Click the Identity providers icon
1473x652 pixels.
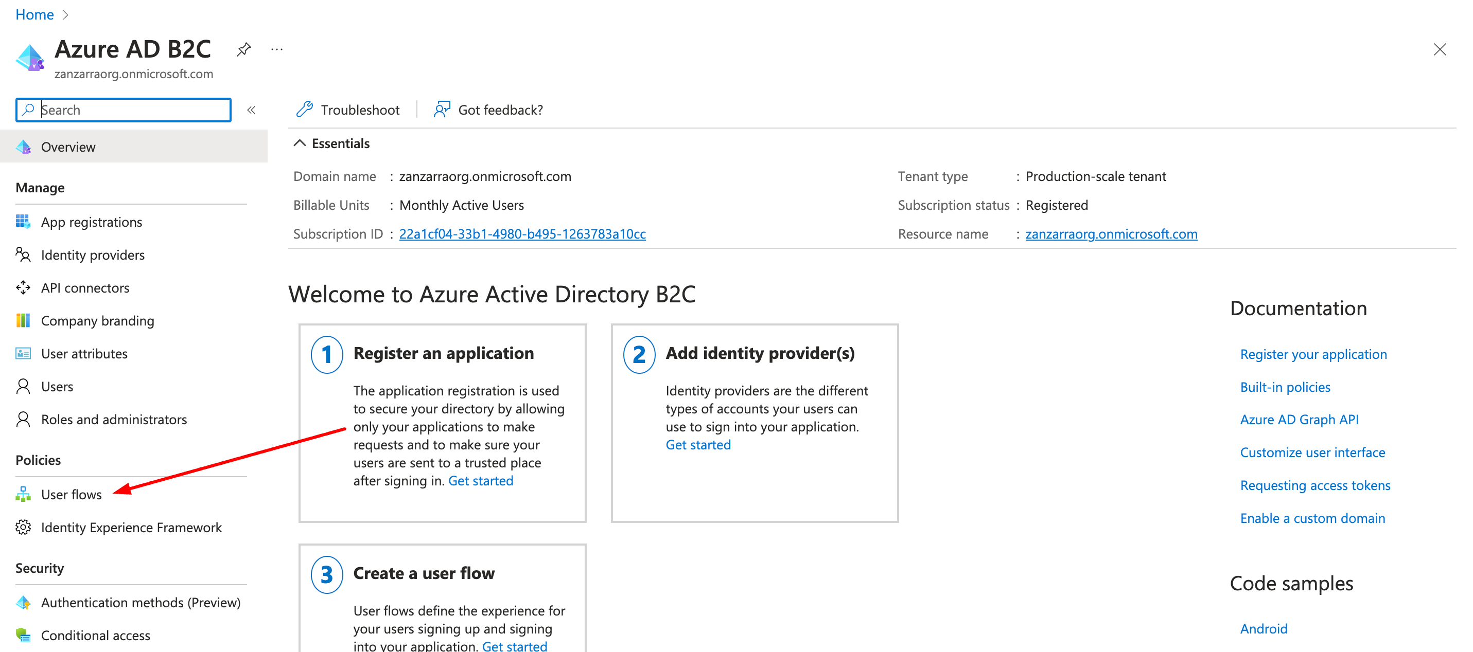23,255
